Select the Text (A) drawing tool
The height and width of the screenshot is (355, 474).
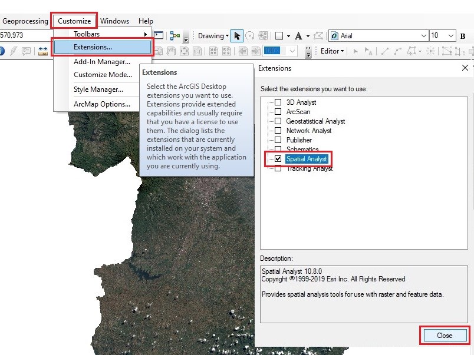click(299, 36)
